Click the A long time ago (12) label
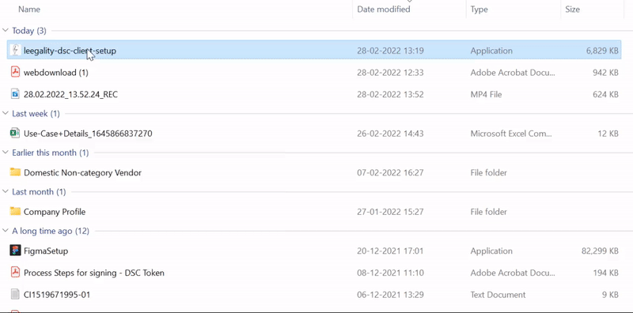The image size is (633, 313). [x=51, y=231]
